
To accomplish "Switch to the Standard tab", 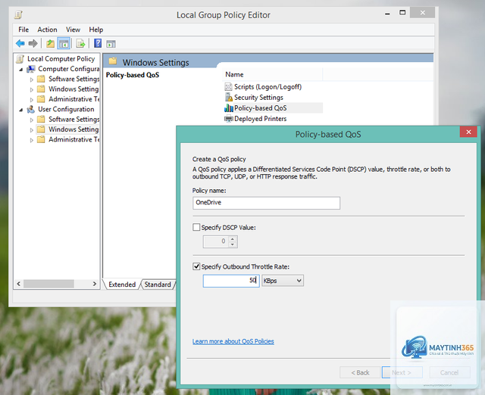I will coord(158,285).
